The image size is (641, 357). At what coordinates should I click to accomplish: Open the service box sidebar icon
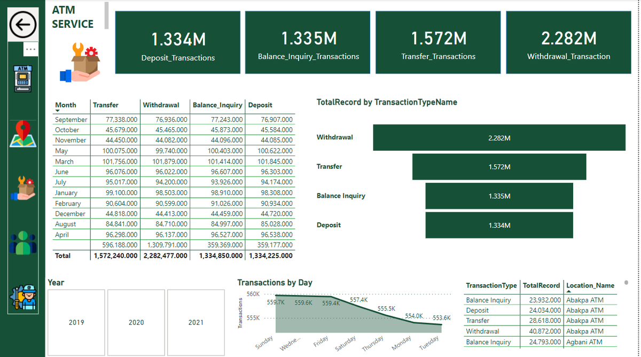pos(23,189)
